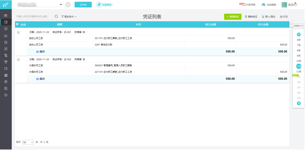
Task: Toggle the 全选 select-all checkbox
Action: click(x=18, y=24)
